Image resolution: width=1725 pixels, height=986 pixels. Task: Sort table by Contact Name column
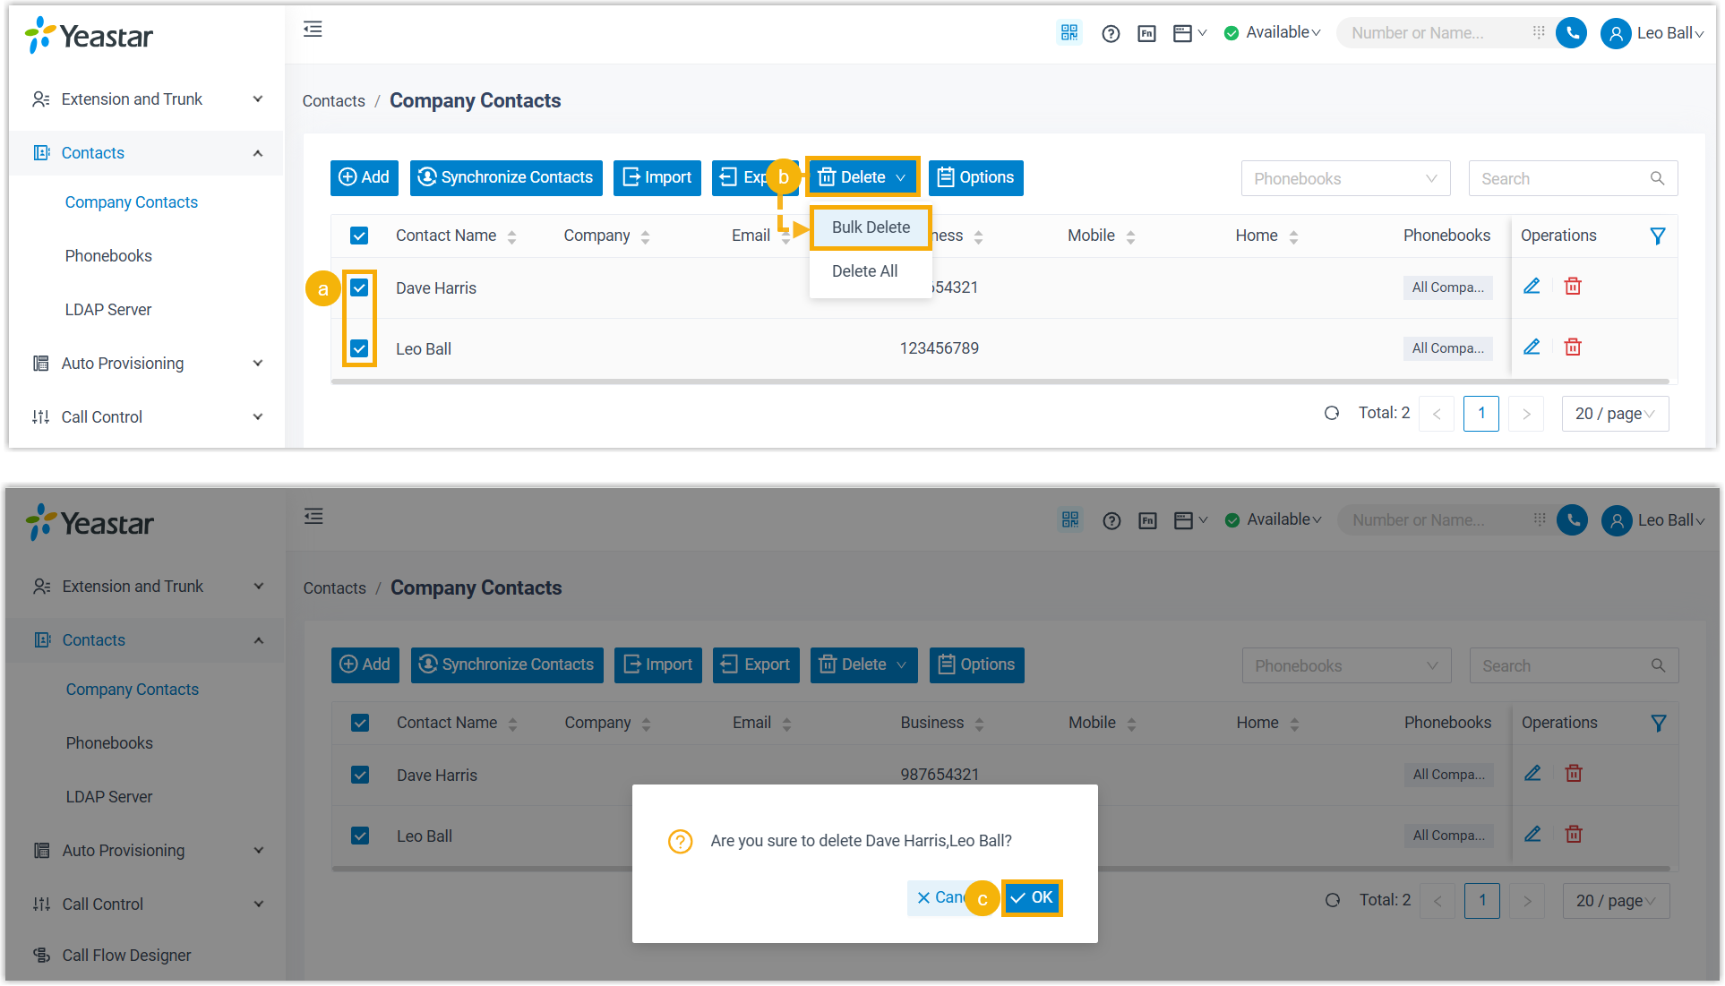coord(446,236)
